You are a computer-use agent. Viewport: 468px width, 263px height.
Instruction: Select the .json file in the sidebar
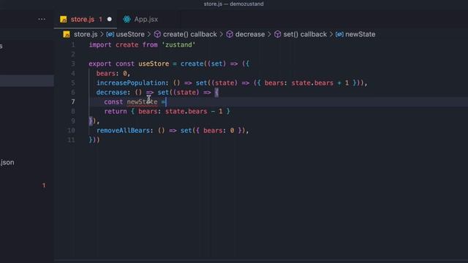click(7, 162)
